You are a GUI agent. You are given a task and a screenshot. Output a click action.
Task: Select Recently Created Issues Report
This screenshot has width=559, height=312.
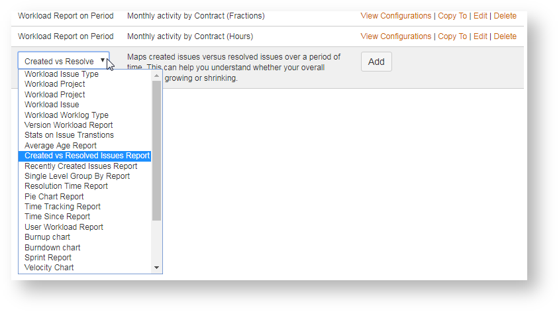(x=81, y=166)
